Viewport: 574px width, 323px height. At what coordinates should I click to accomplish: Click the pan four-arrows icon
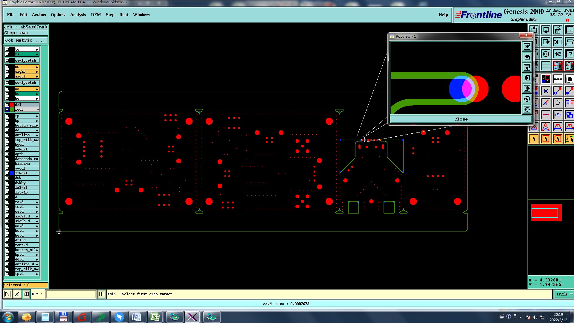pos(546,54)
